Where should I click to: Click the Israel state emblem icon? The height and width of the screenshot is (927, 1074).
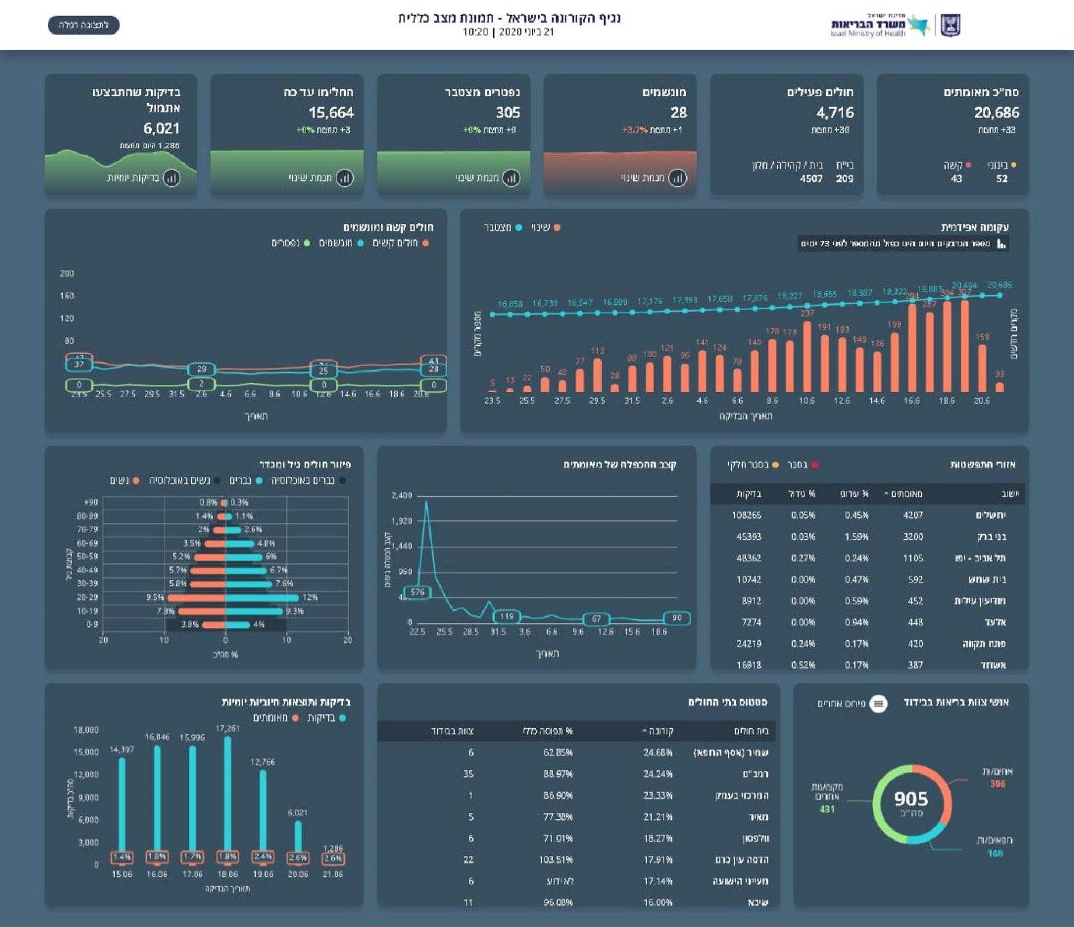[x=950, y=25]
